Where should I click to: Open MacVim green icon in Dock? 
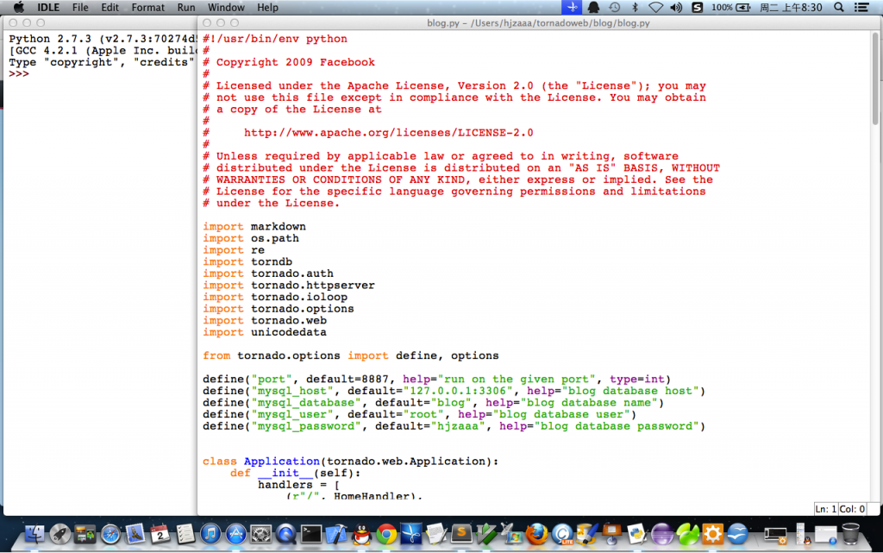pos(486,534)
